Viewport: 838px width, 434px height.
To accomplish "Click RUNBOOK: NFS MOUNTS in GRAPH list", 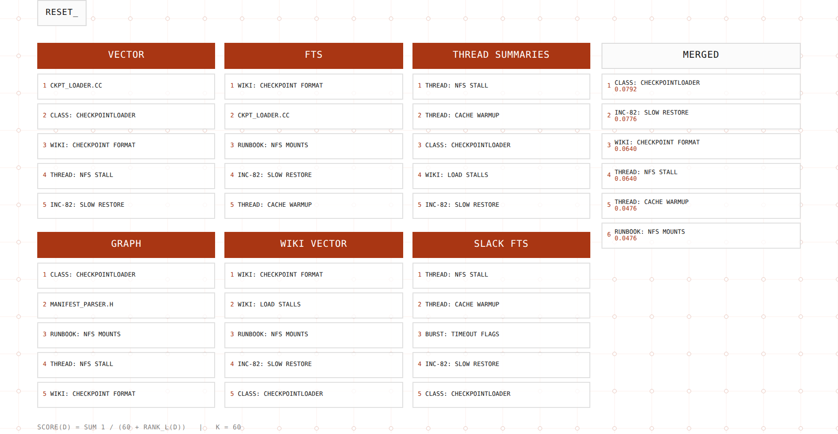I will (126, 335).
